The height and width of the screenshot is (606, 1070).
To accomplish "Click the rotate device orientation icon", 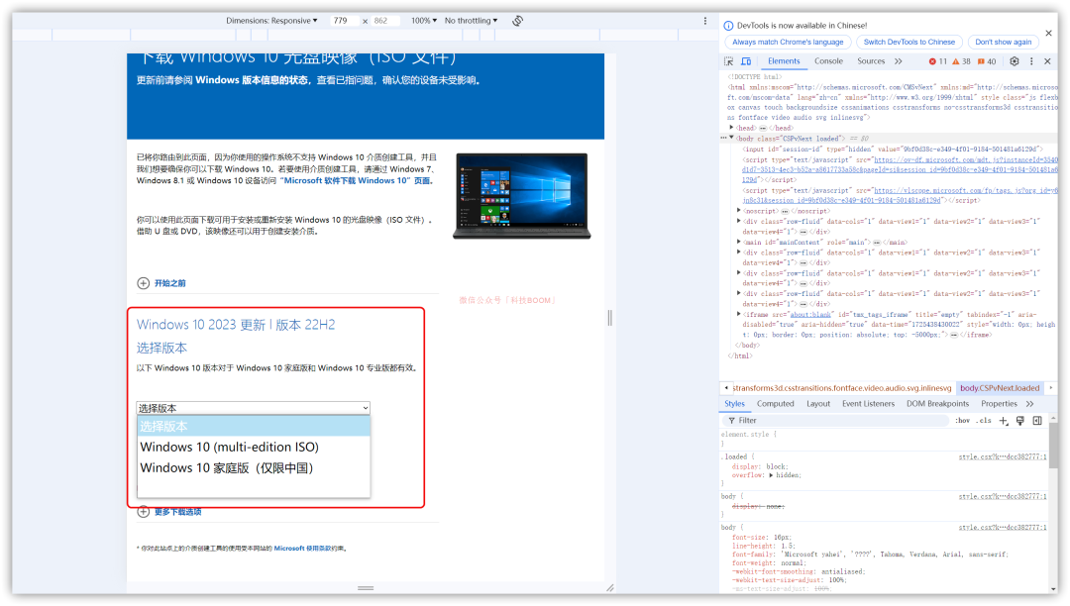I will (x=518, y=21).
